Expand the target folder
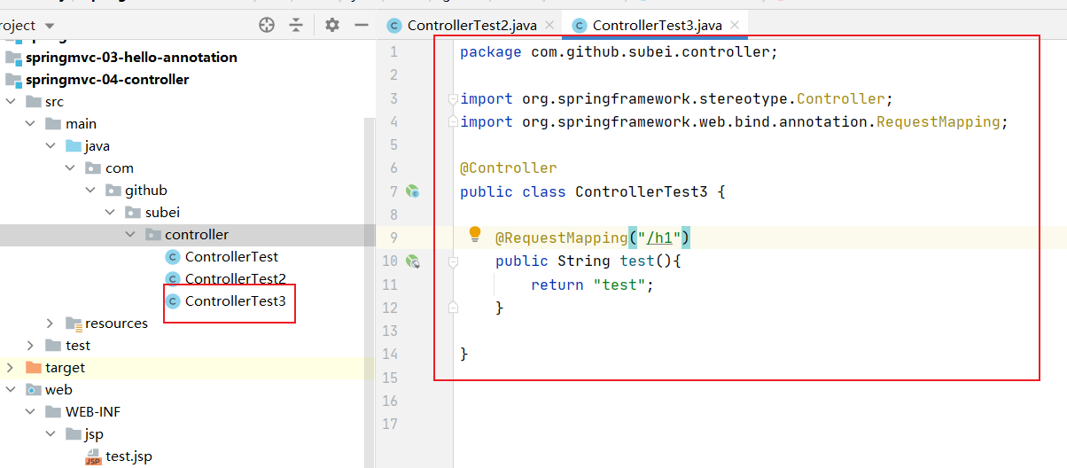This screenshot has height=468, width=1067. pyautogui.click(x=11, y=368)
